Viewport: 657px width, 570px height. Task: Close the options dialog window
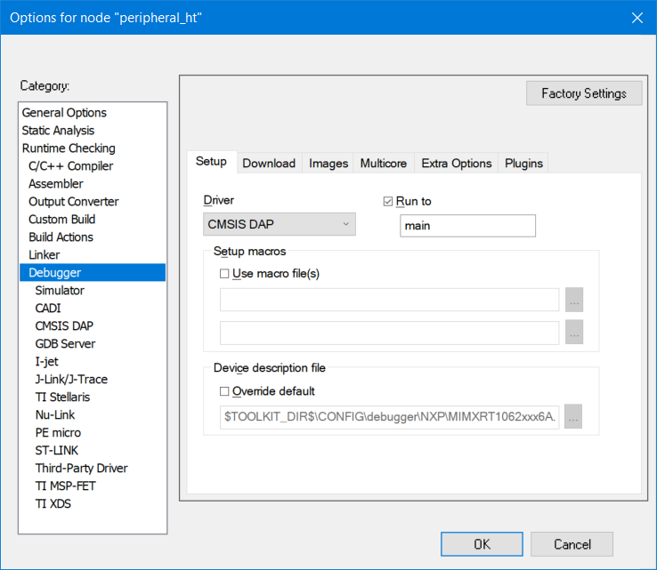pyautogui.click(x=637, y=18)
